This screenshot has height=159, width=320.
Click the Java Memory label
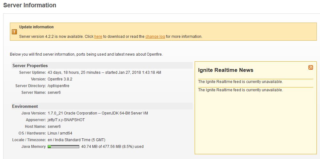(x=34, y=146)
